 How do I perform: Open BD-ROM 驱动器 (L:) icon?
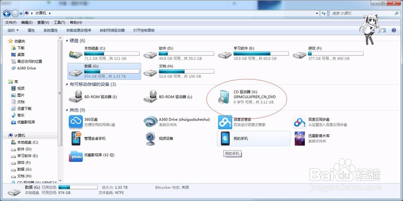[x=150, y=96]
